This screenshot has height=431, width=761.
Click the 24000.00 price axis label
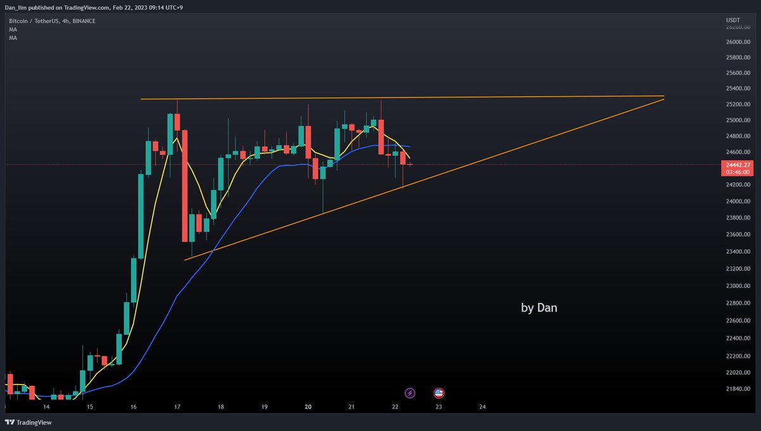(x=738, y=201)
